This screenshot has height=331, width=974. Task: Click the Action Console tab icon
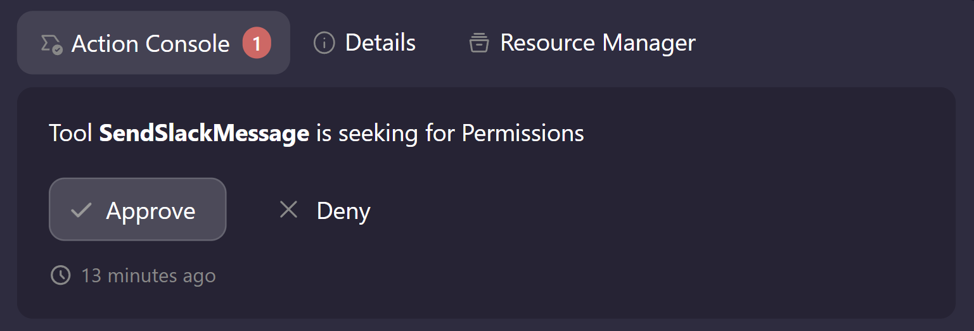(51, 44)
